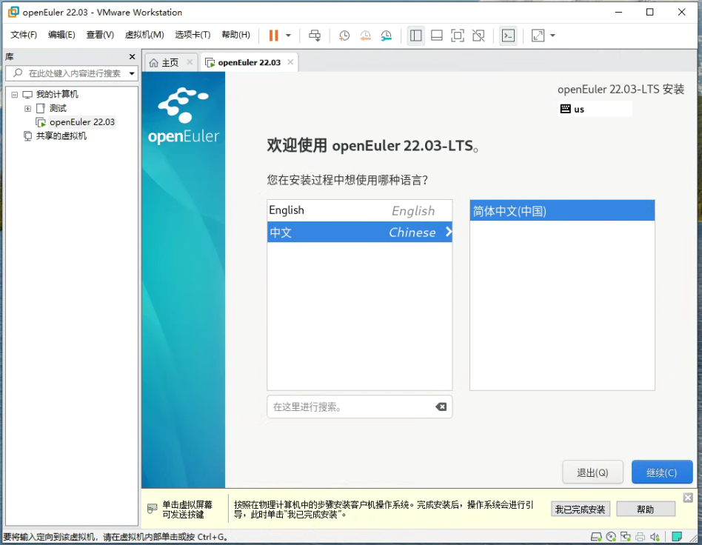Click the us keyboard layout indicator
702x545 pixels.
[595, 109]
